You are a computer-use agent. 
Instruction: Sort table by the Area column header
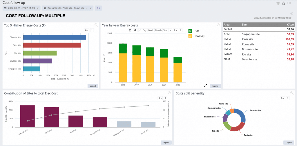click(227, 25)
